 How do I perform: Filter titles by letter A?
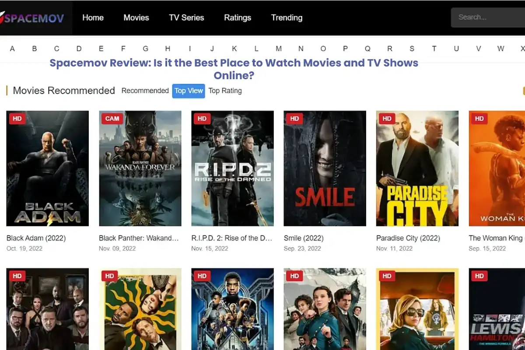point(12,49)
